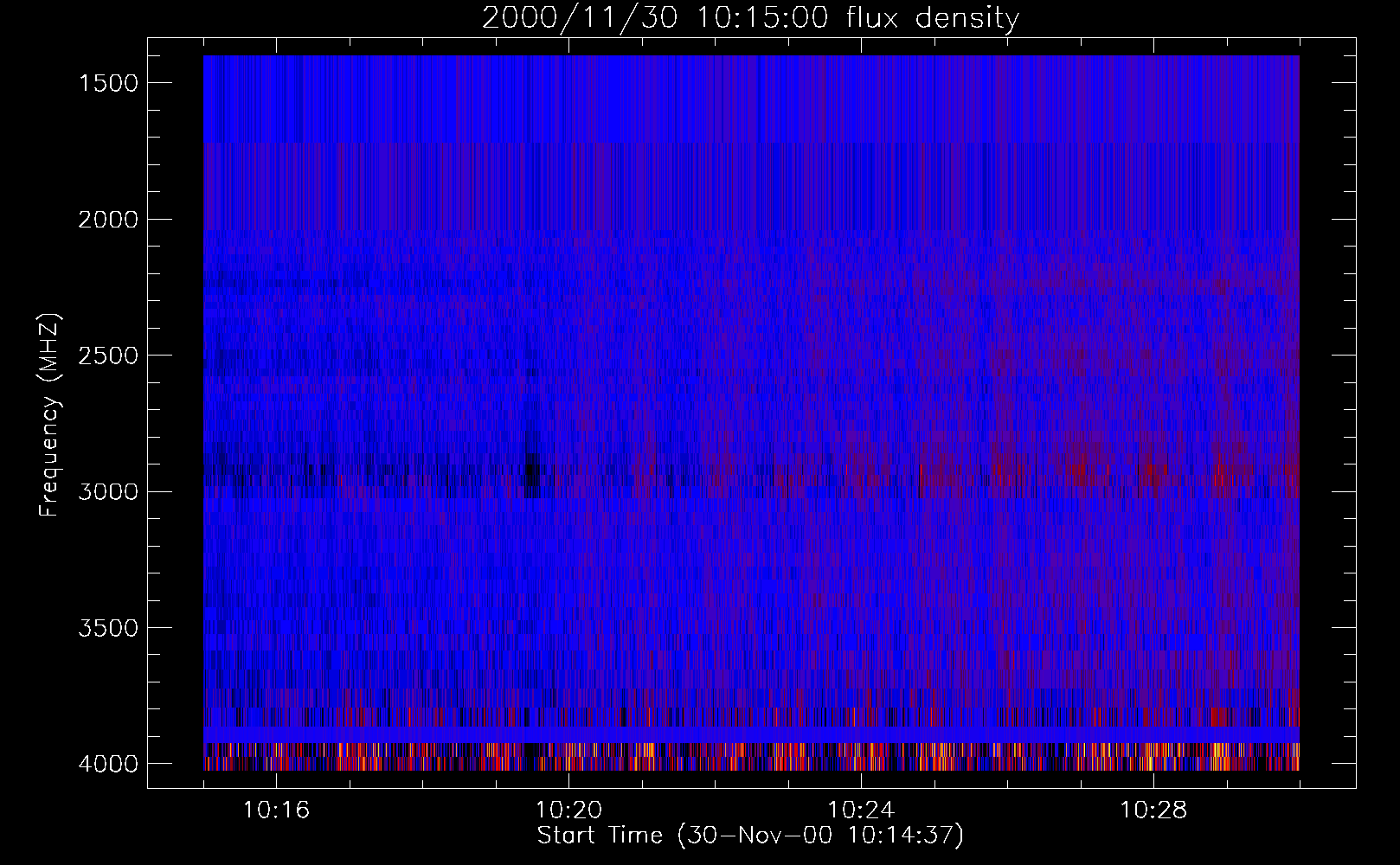Click the 10:16 time tick label
The width and height of the screenshot is (1400, 865).
click(x=276, y=811)
